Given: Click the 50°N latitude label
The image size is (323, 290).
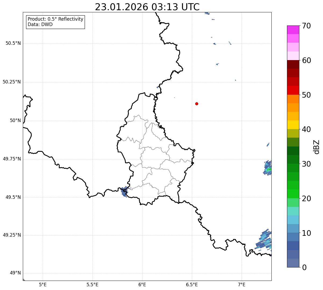Looking at the screenshot, I should click(15, 120).
